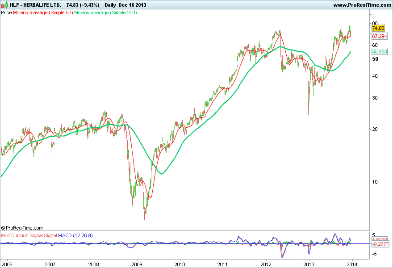Click the 2007 year label on time axis
This screenshot has height=268, width=393.
click(x=50, y=264)
